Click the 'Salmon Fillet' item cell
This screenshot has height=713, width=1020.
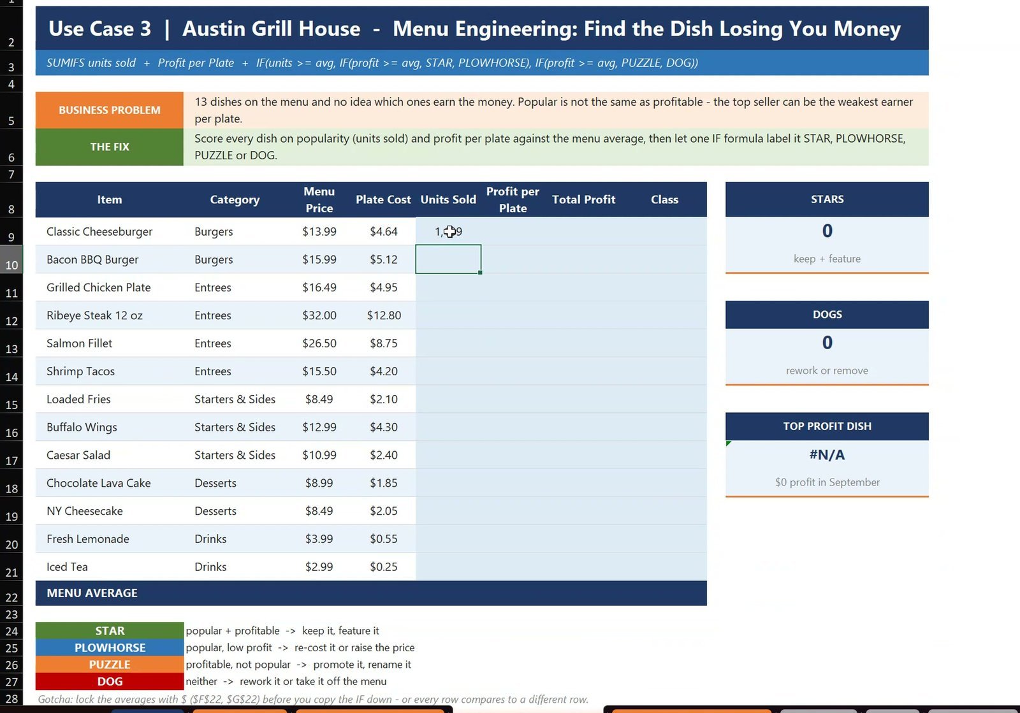110,343
